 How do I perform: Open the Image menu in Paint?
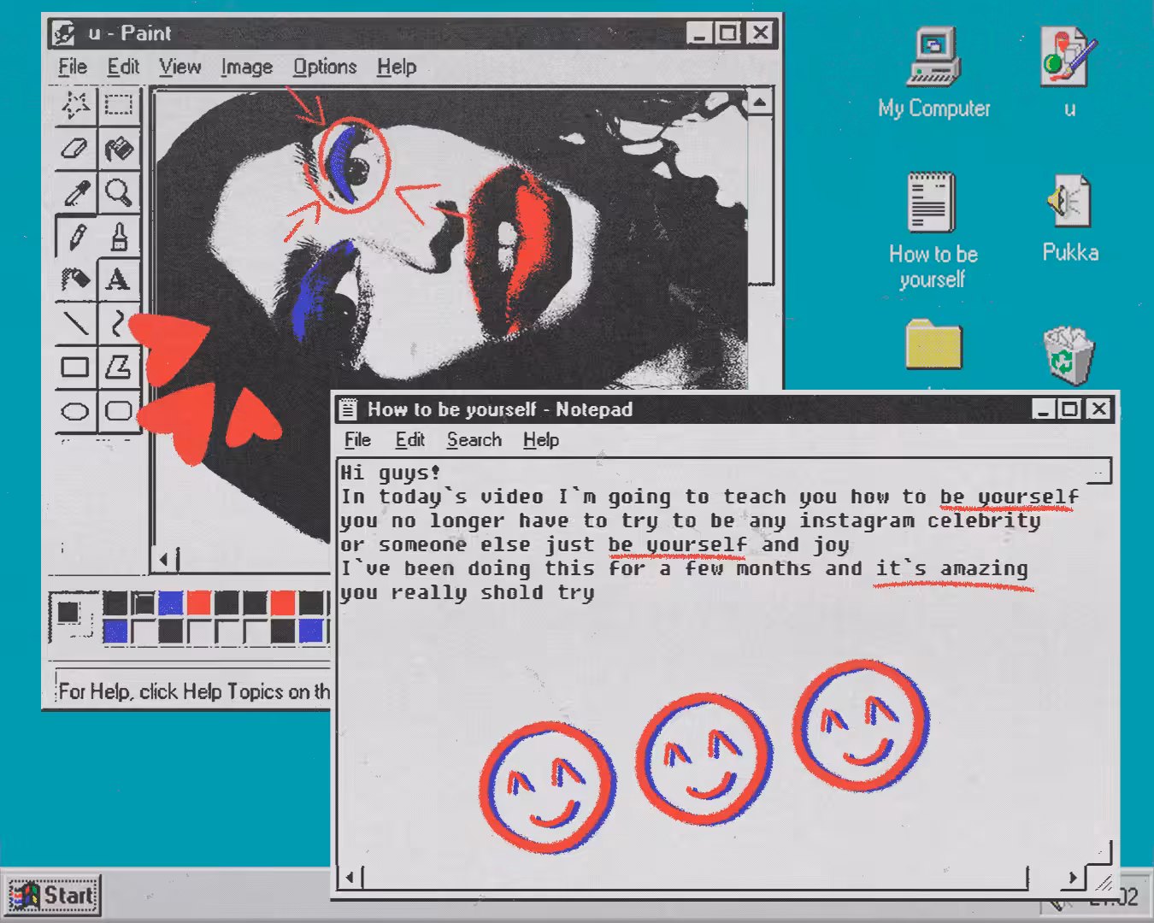tap(246, 67)
